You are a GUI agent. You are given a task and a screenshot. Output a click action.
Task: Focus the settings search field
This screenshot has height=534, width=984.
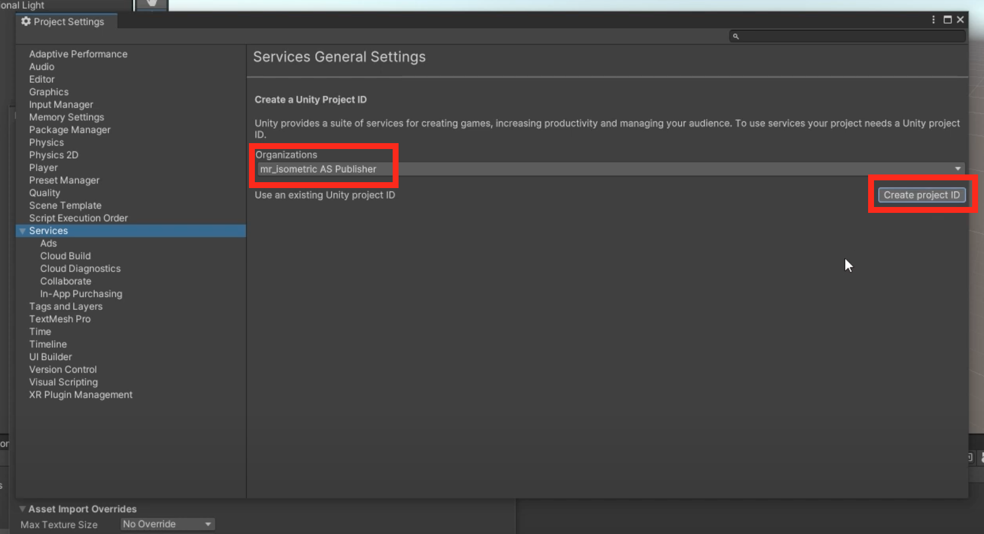click(847, 36)
